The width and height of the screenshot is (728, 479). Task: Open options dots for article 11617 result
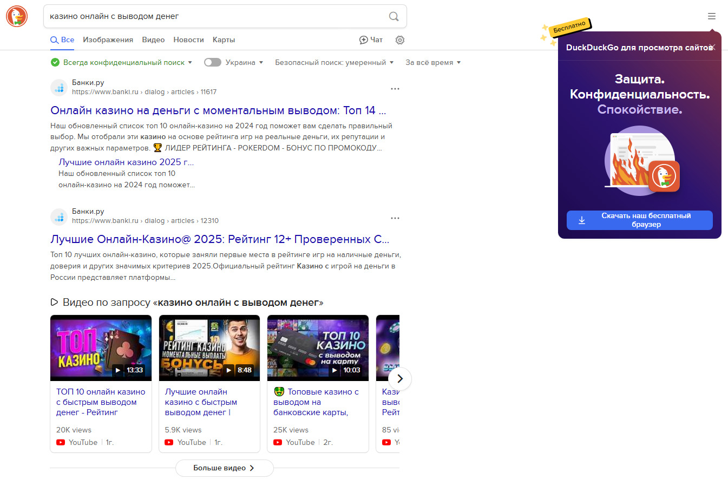point(395,89)
